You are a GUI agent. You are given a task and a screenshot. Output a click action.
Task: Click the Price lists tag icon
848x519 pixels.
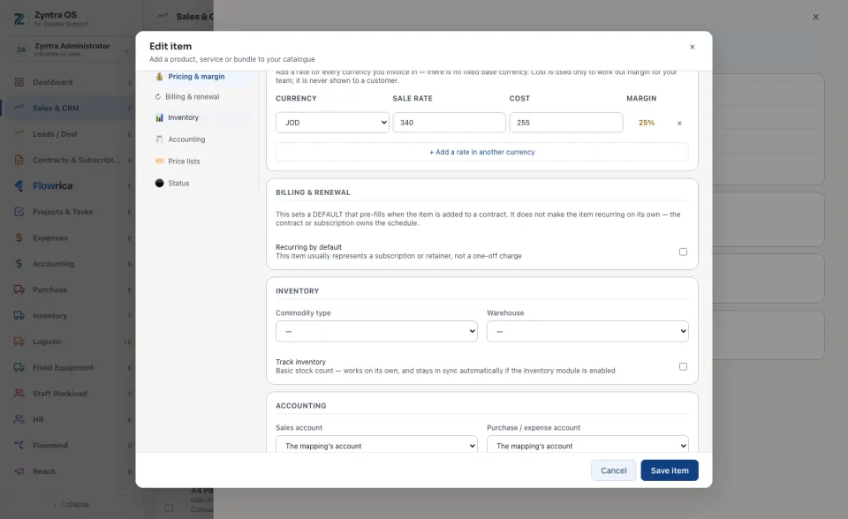tap(159, 161)
